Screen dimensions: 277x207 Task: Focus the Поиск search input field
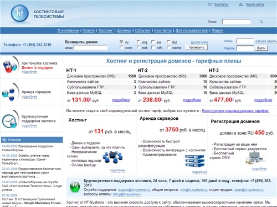tap(236, 22)
